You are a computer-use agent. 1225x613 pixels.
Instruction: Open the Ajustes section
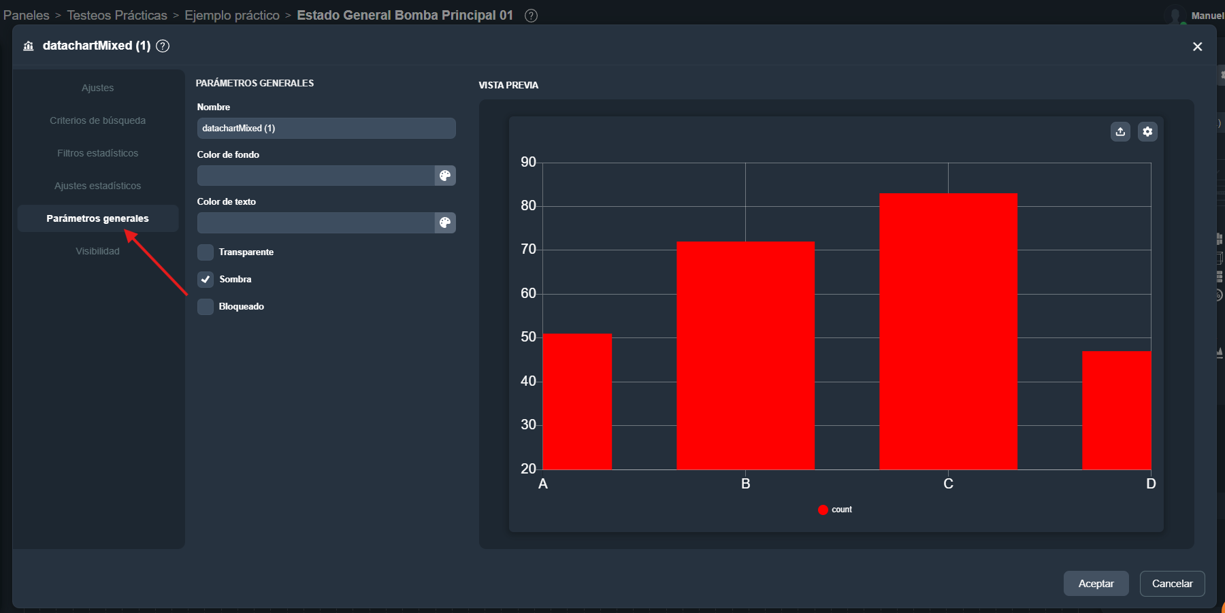click(x=97, y=88)
